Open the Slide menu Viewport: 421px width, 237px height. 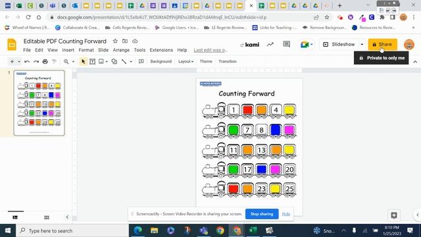click(x=103, y=50)
